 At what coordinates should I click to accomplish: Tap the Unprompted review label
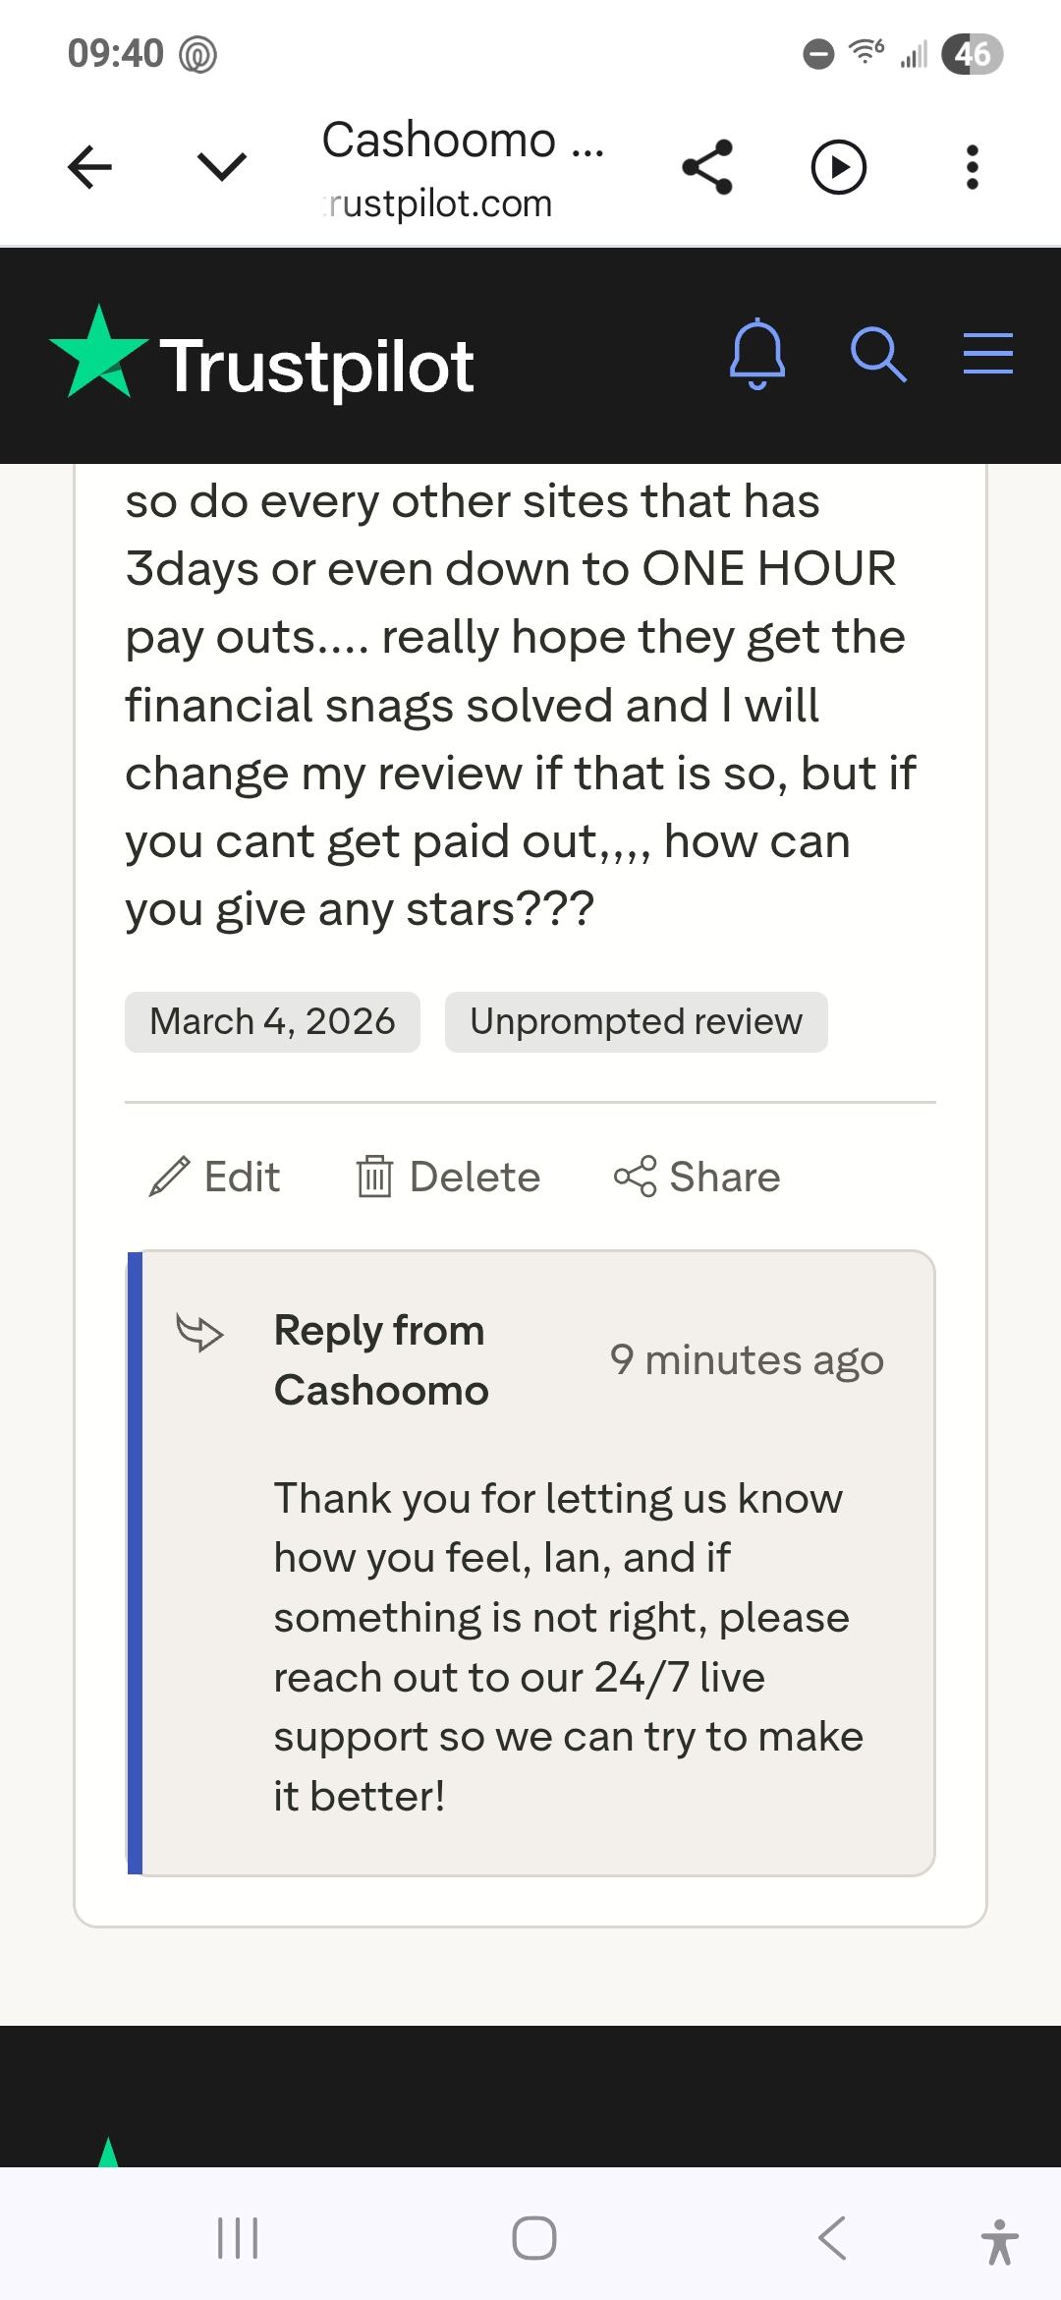[636, 1022]
